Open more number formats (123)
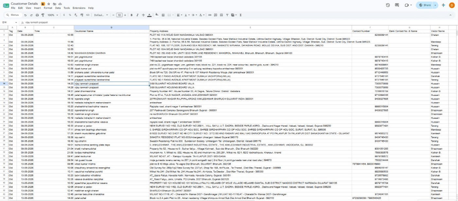The height and width of the screenshot is (201, 458). 88,15
